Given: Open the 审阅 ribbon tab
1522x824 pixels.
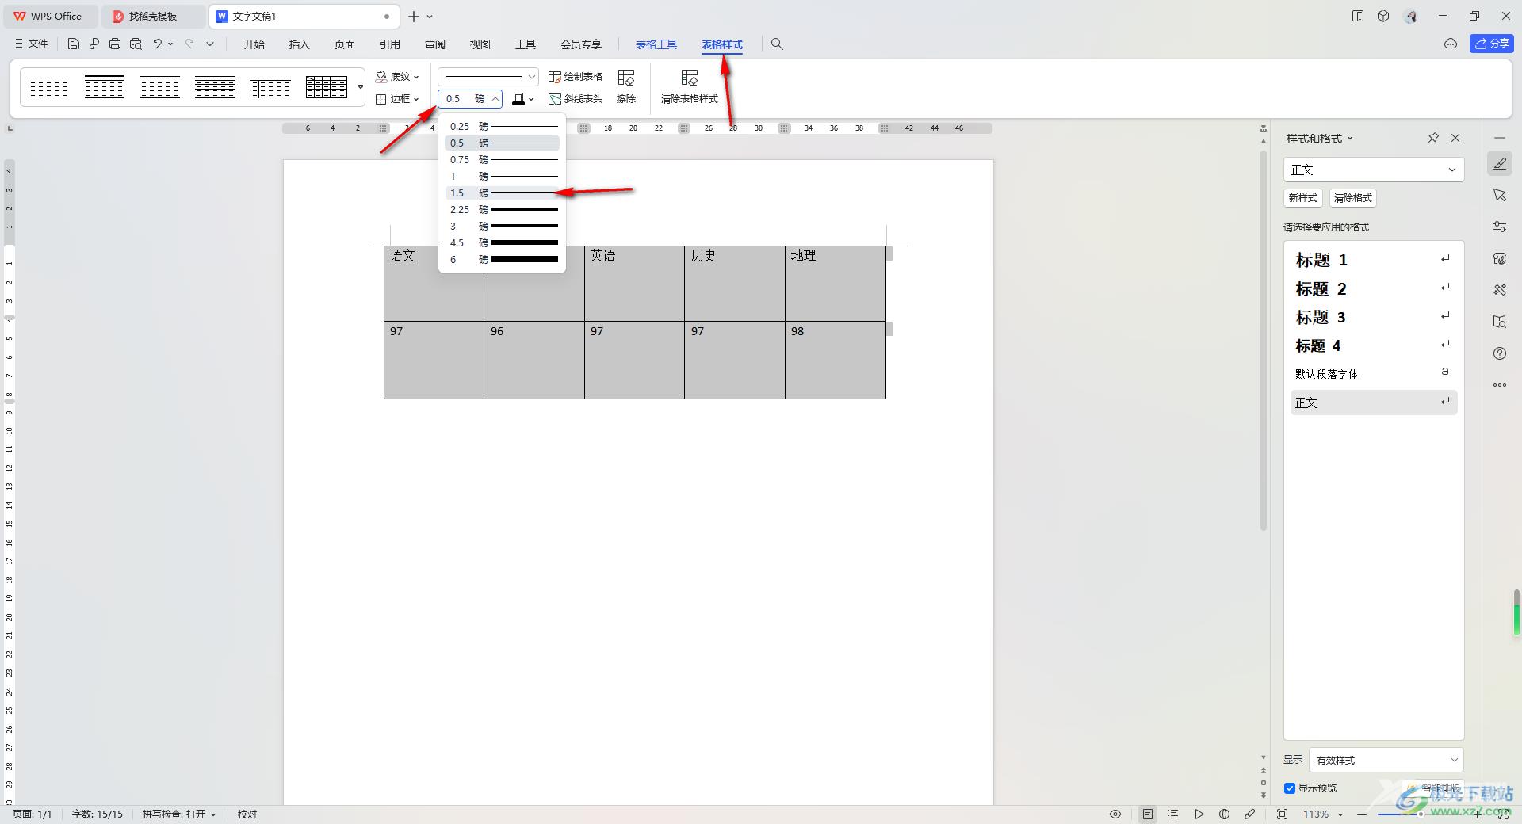Looking at the screenshot, I should click(435, 44).
